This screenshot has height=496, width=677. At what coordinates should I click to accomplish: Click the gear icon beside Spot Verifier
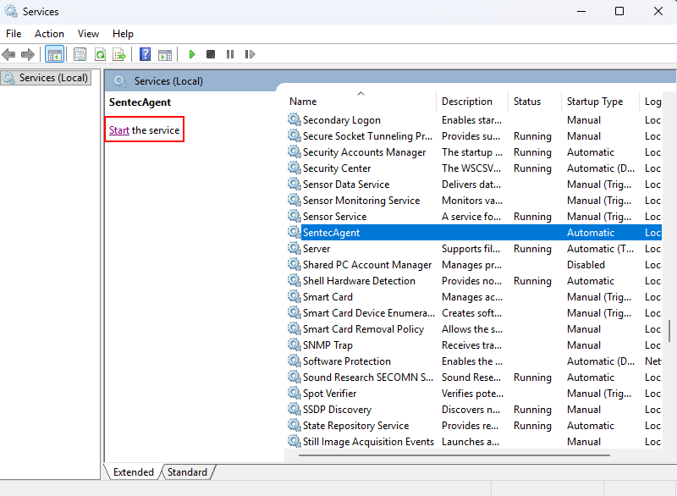pyautogui.click(x=294, y=394)
